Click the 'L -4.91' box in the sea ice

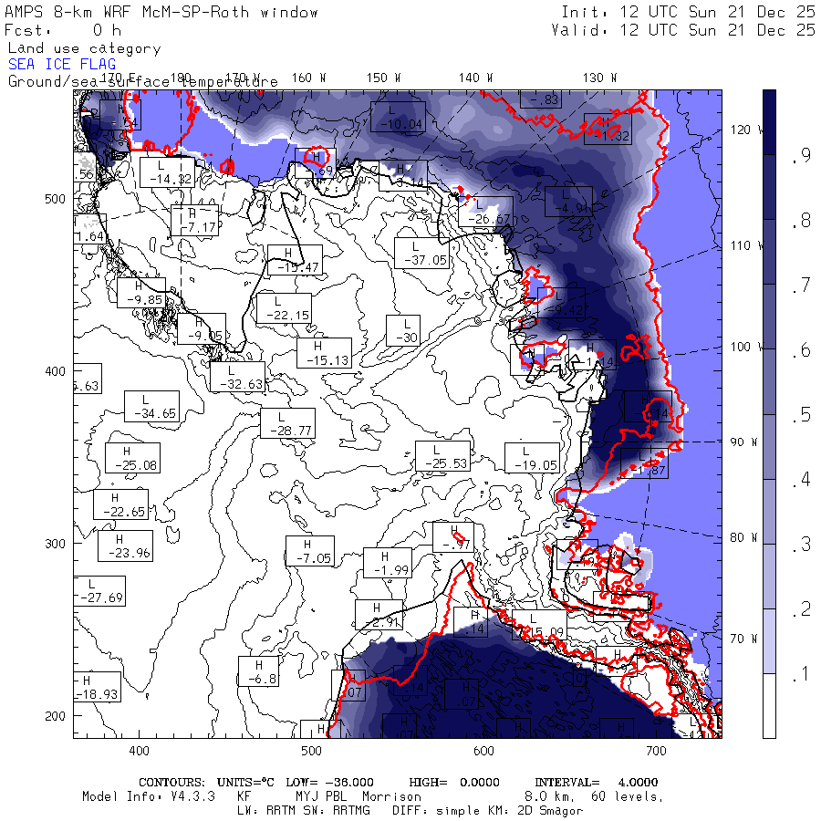click(568, 201)
